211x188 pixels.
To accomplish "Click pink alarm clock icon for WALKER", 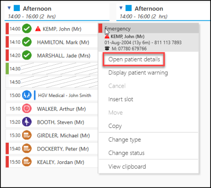I will pos(27,109).
